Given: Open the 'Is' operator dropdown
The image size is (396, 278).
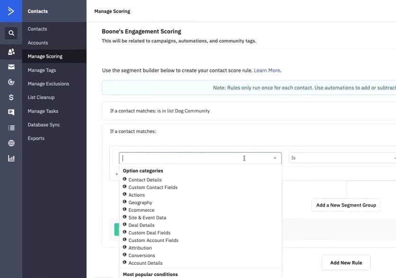Looking at the screenshot, I should click(x=342, y=158).
